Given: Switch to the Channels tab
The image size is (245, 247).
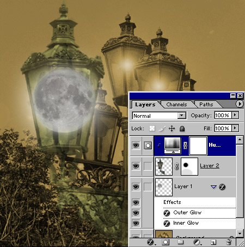Looking at the screenshot, I should coord(176,105).
